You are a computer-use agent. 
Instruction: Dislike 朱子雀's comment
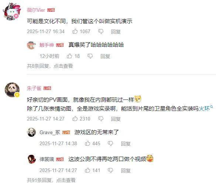(x=101, y=119)
